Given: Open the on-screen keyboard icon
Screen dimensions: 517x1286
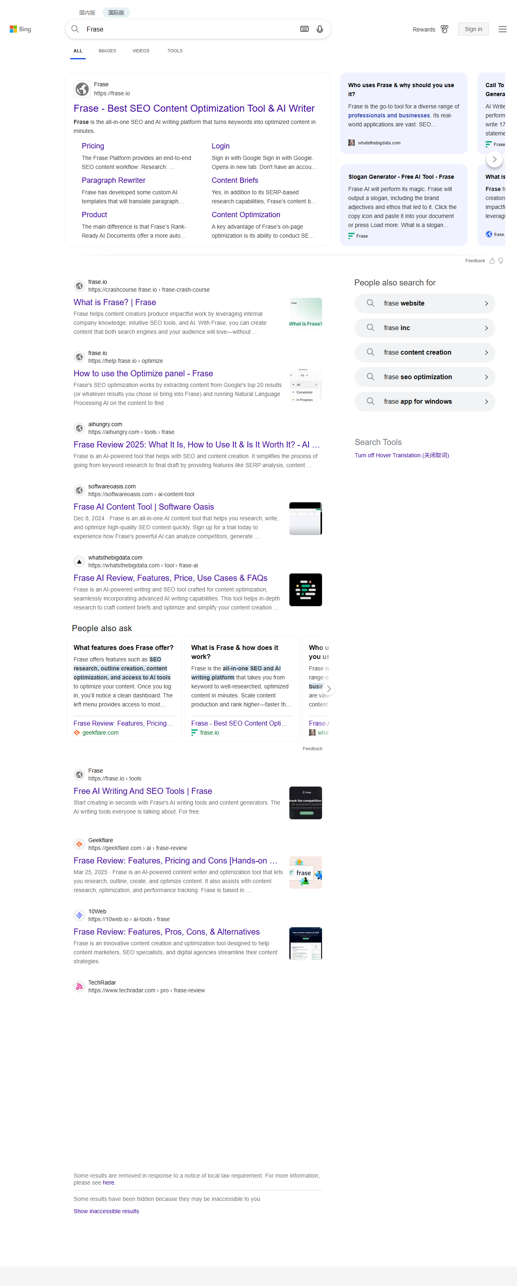Looking at the screenshot, I should click(304, 29).
